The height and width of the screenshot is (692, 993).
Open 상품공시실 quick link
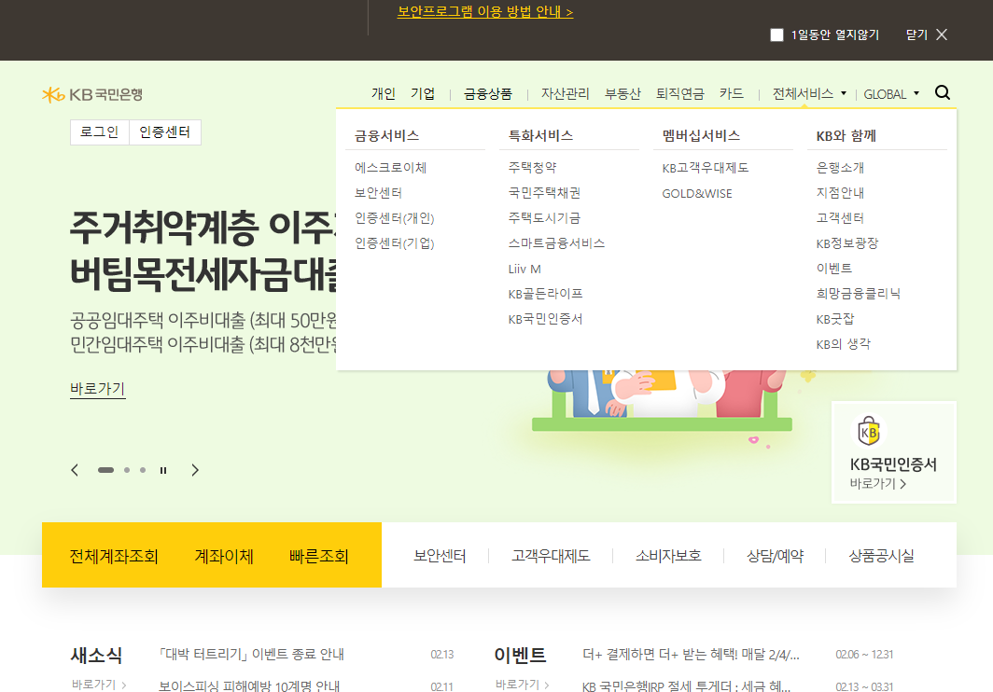(x=881, y=556)
